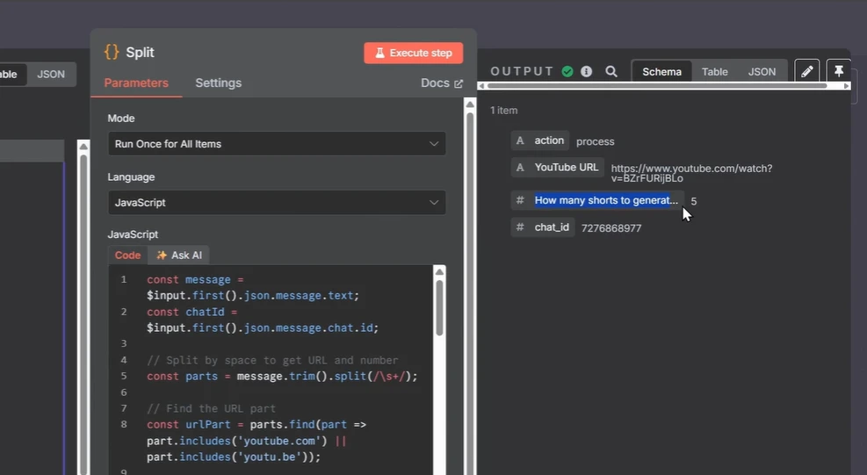Click the YouTube URL value text
This screenshot has height=475, width=867.
point(691,173)
